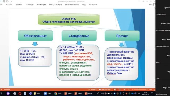Click ПРИМЕЧАНИЯ in the status bar

point(105,90)
